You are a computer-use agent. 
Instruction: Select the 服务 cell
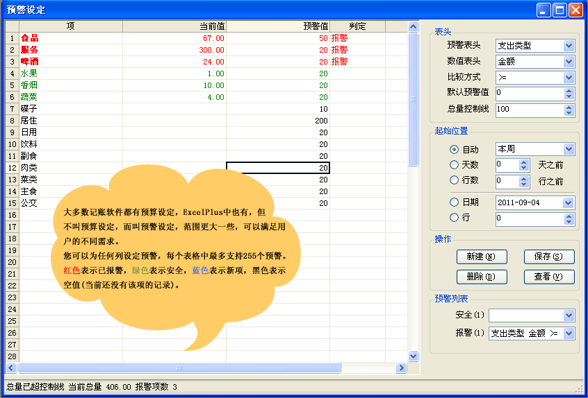(x=71, y=50)
